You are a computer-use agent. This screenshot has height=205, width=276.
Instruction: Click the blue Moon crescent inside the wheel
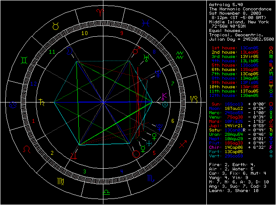pos(69,51)
